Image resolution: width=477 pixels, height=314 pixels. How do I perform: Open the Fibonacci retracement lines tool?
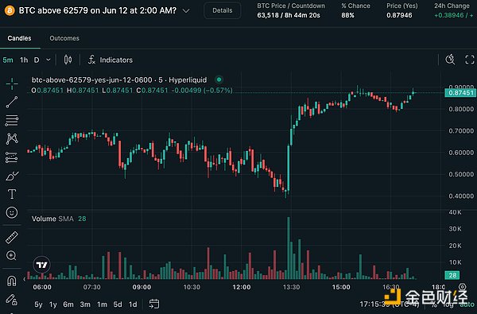tap(12, 121)
